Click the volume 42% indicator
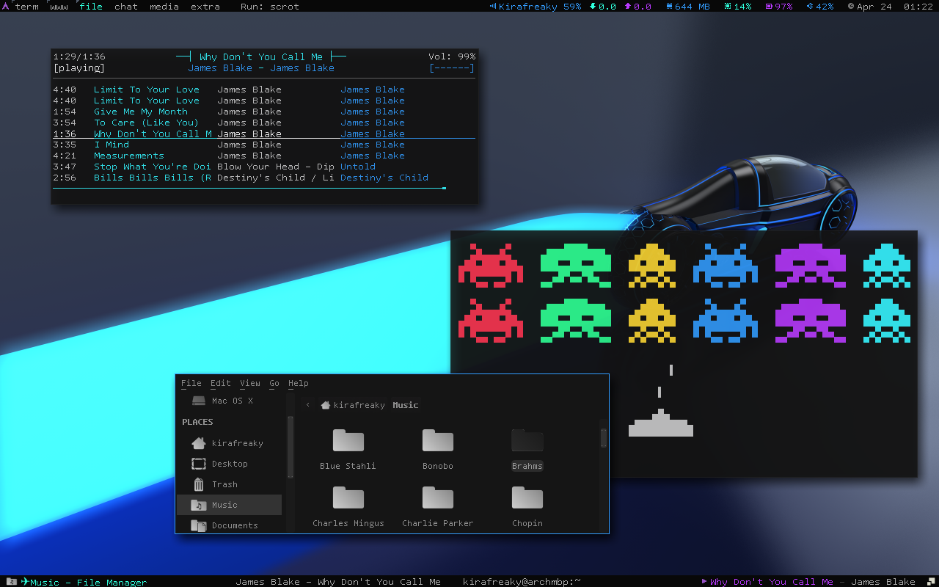Viewport: 939px width, 587px height. click(820, 7)
